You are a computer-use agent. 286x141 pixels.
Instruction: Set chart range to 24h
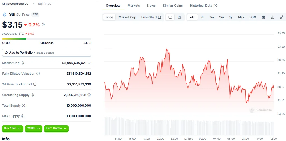193,17
